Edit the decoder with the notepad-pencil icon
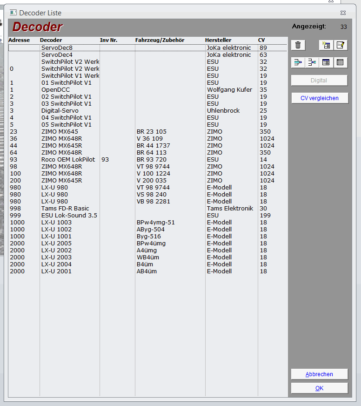Image resolution: width=361 pixels, height=406 pixels. (x=340, y=45)
